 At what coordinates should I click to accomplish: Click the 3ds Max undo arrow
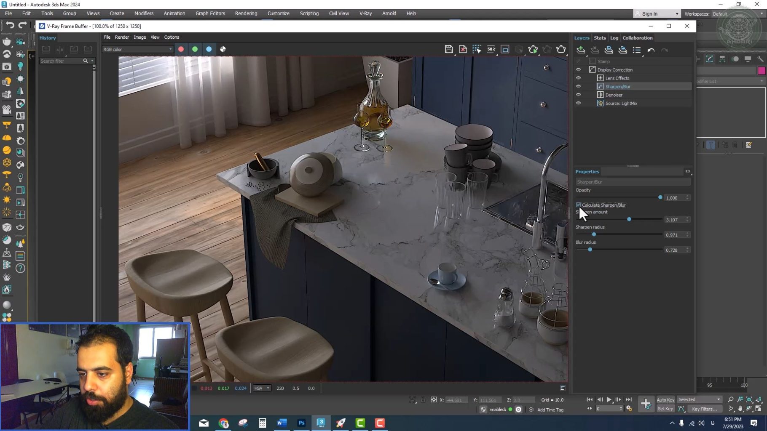10,25
